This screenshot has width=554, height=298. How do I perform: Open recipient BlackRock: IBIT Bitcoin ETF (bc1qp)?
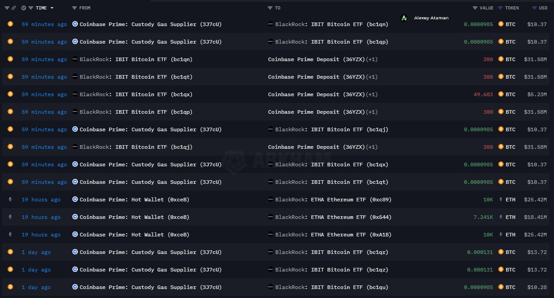(x=332, y=42)
